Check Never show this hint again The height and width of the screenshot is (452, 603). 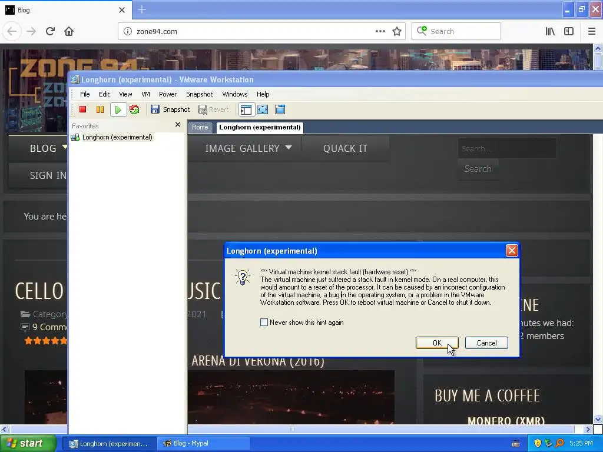264,323
